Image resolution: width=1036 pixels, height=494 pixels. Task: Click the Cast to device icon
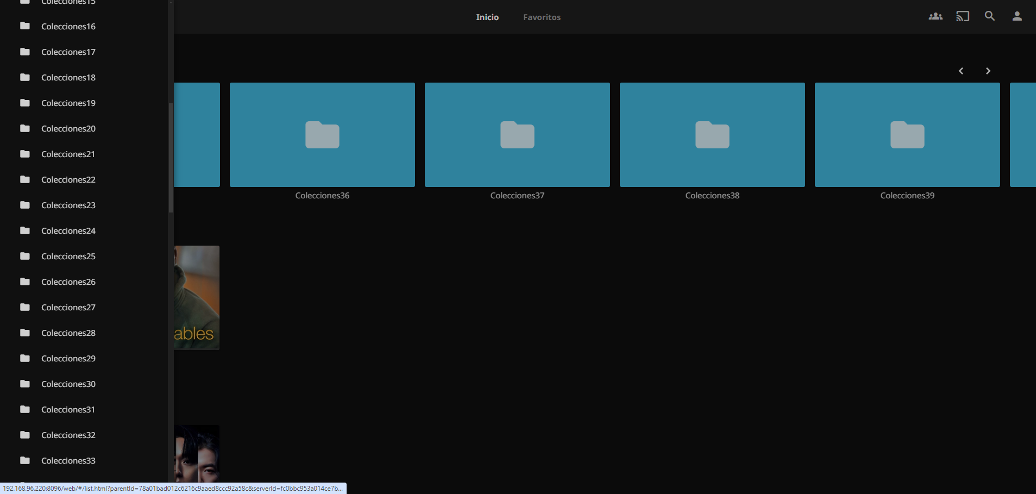pyautogui.click(x=962, y=16)
